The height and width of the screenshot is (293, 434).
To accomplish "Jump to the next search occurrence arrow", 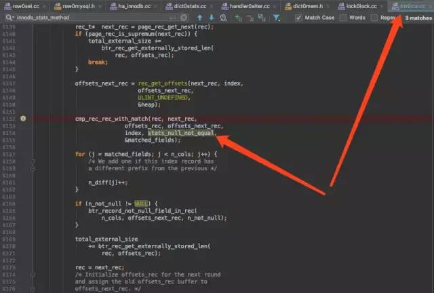I will click(212, 18).
